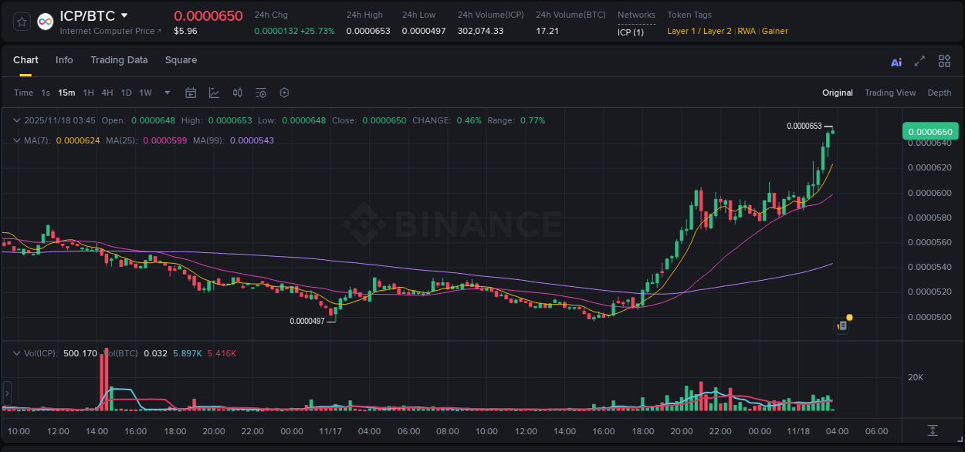This screenshot has height=452, width=965.
Task: Click the Gainer token tag
Action: tap(774, 31)
